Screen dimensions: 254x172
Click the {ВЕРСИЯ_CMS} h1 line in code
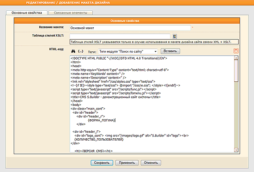[x=94, y=151]
